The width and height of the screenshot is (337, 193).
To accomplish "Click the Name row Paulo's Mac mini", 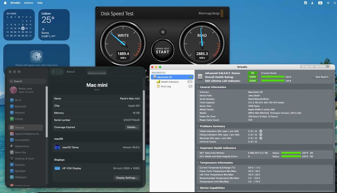I will pos(97,99).
